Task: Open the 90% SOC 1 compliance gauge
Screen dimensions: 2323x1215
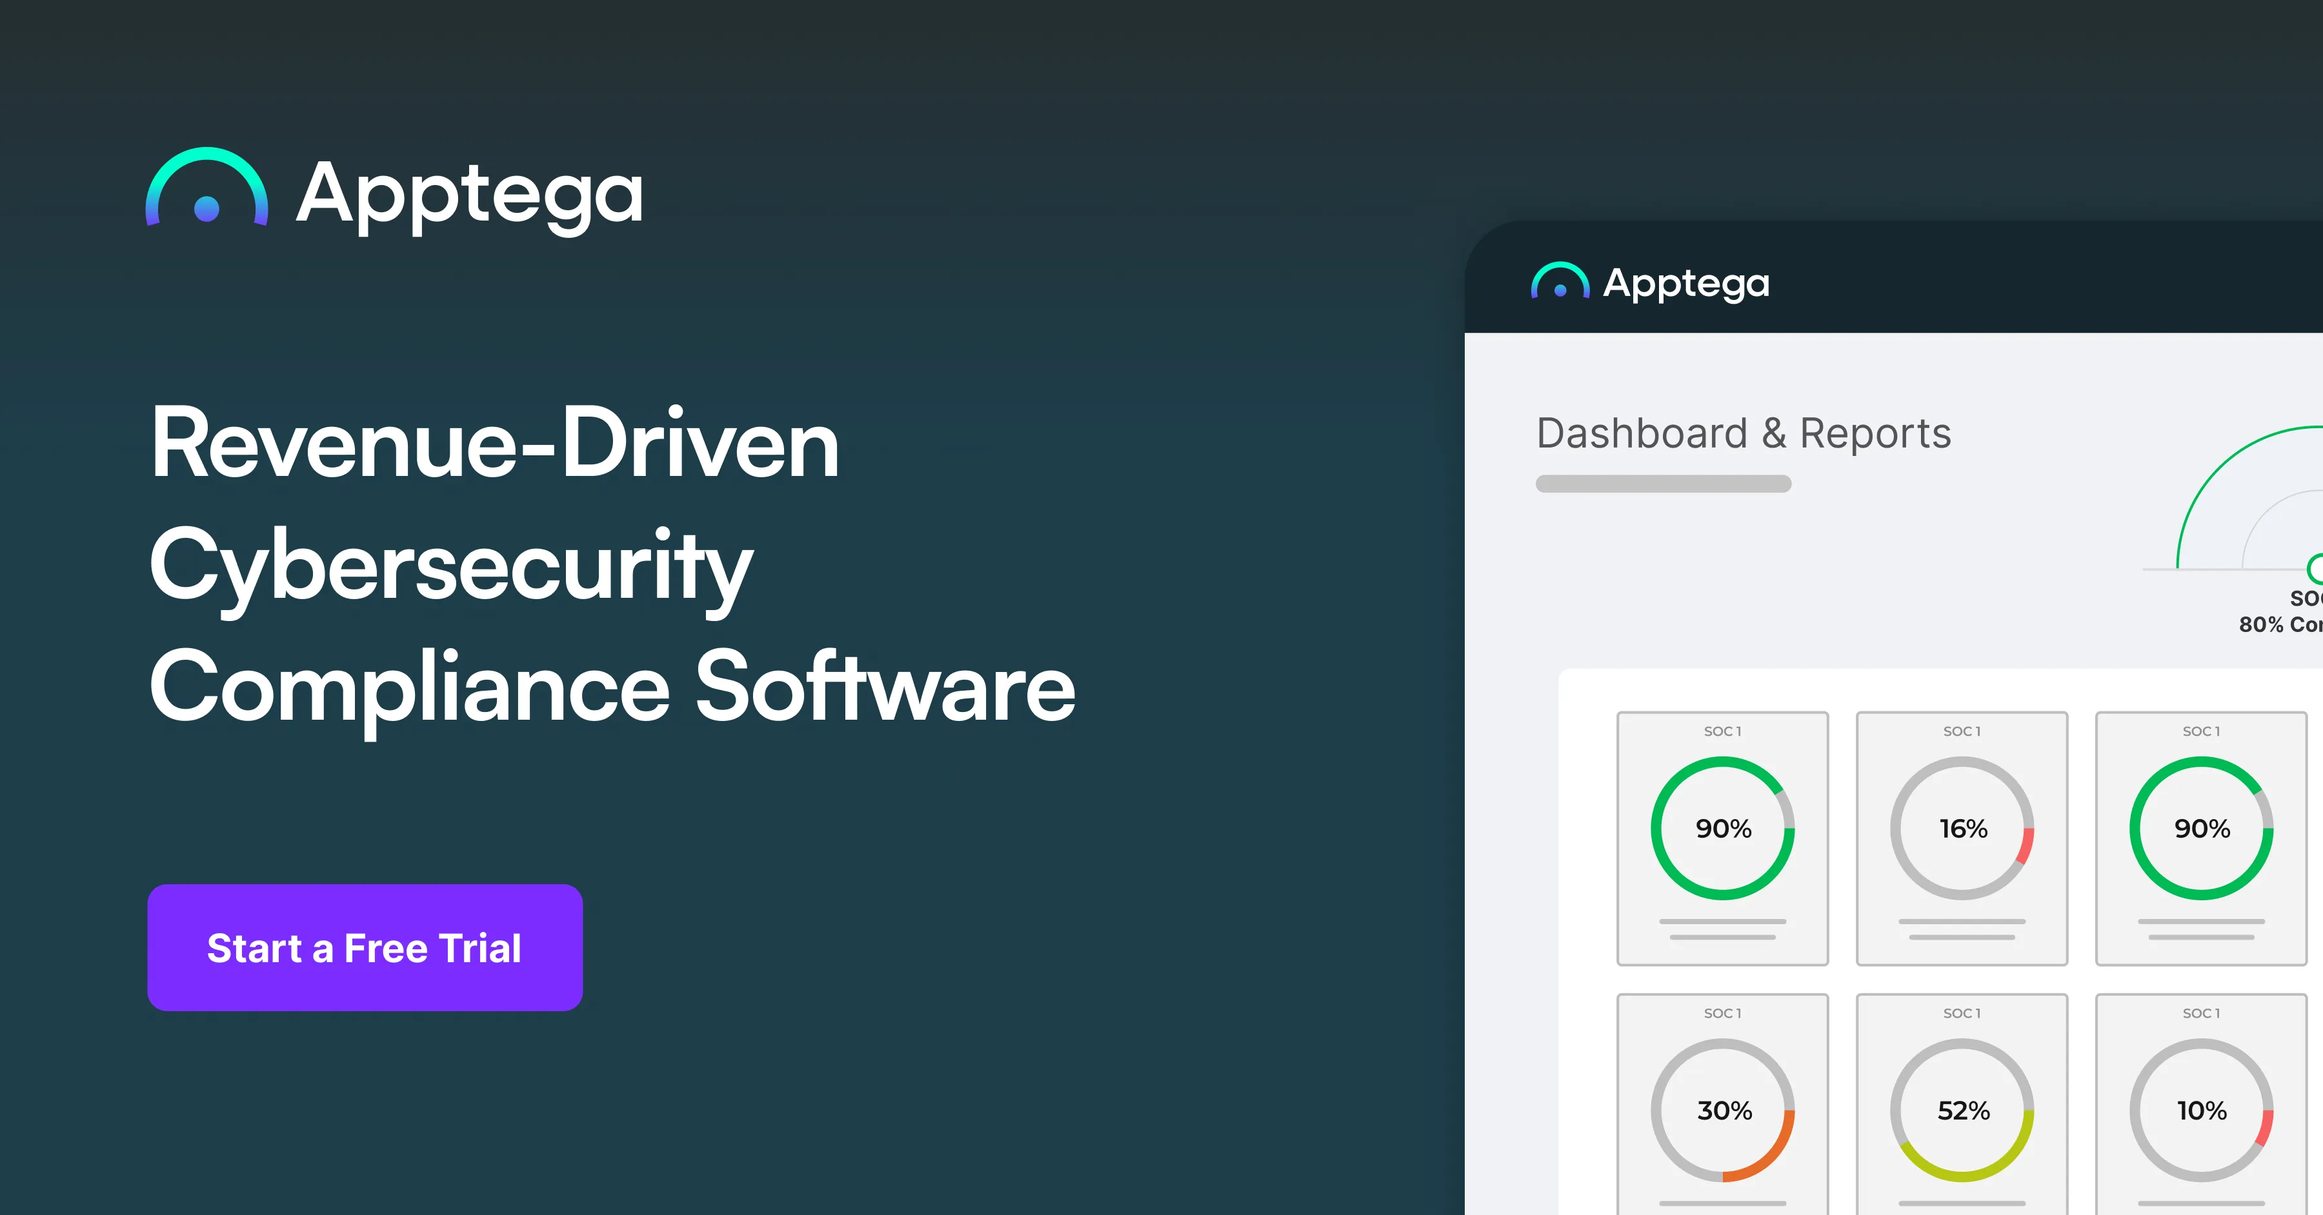Action: point(1724,829)
